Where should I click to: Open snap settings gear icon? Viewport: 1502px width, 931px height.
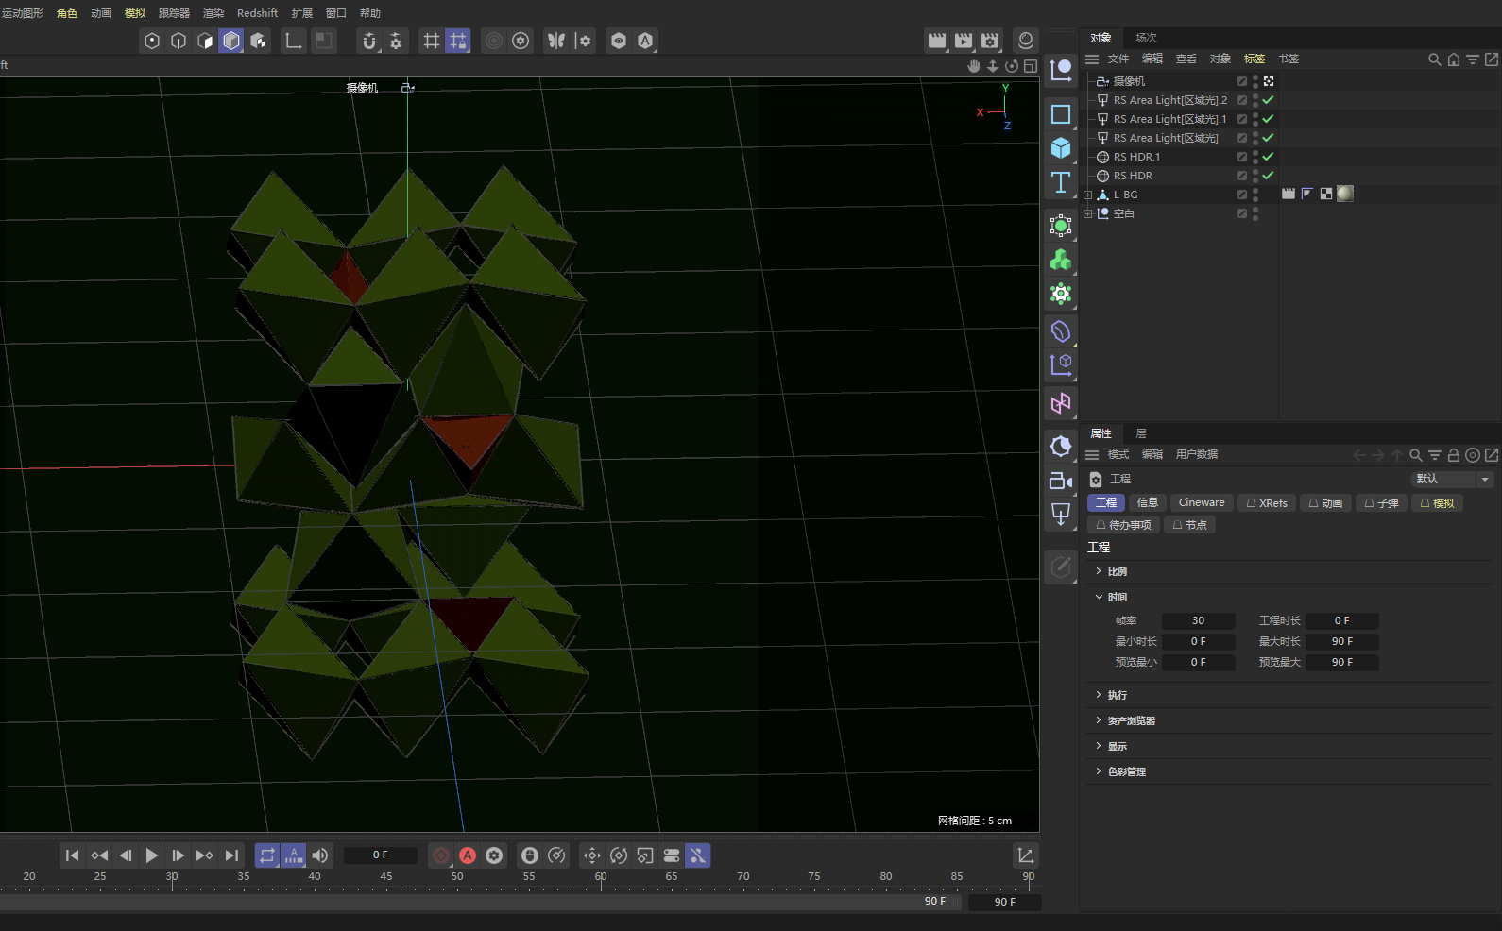396,41
